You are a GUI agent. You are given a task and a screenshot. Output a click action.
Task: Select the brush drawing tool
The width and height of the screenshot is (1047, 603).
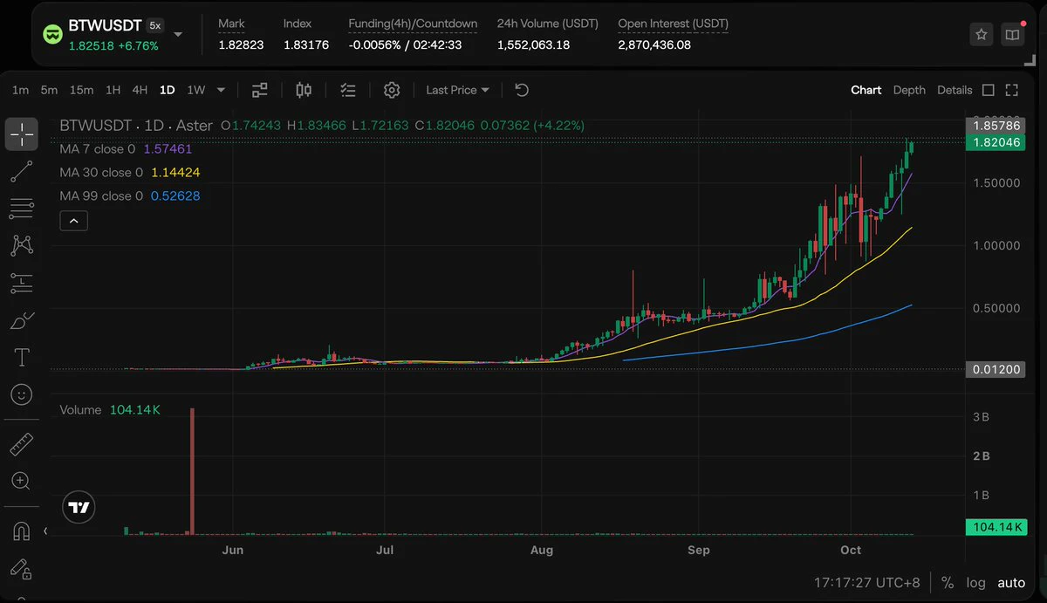[x=22, y=320]
